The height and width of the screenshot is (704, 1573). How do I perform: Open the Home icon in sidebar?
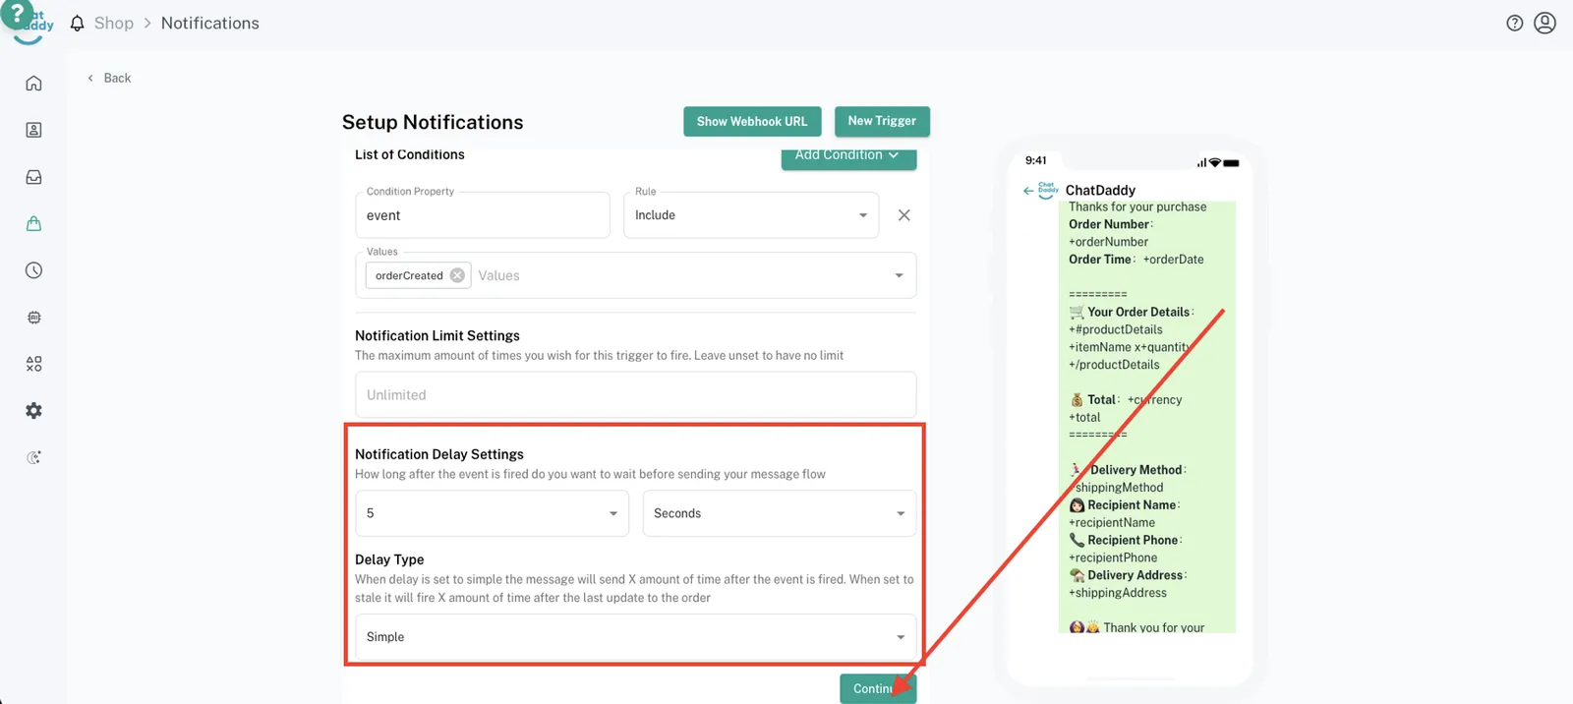point(33,84)
